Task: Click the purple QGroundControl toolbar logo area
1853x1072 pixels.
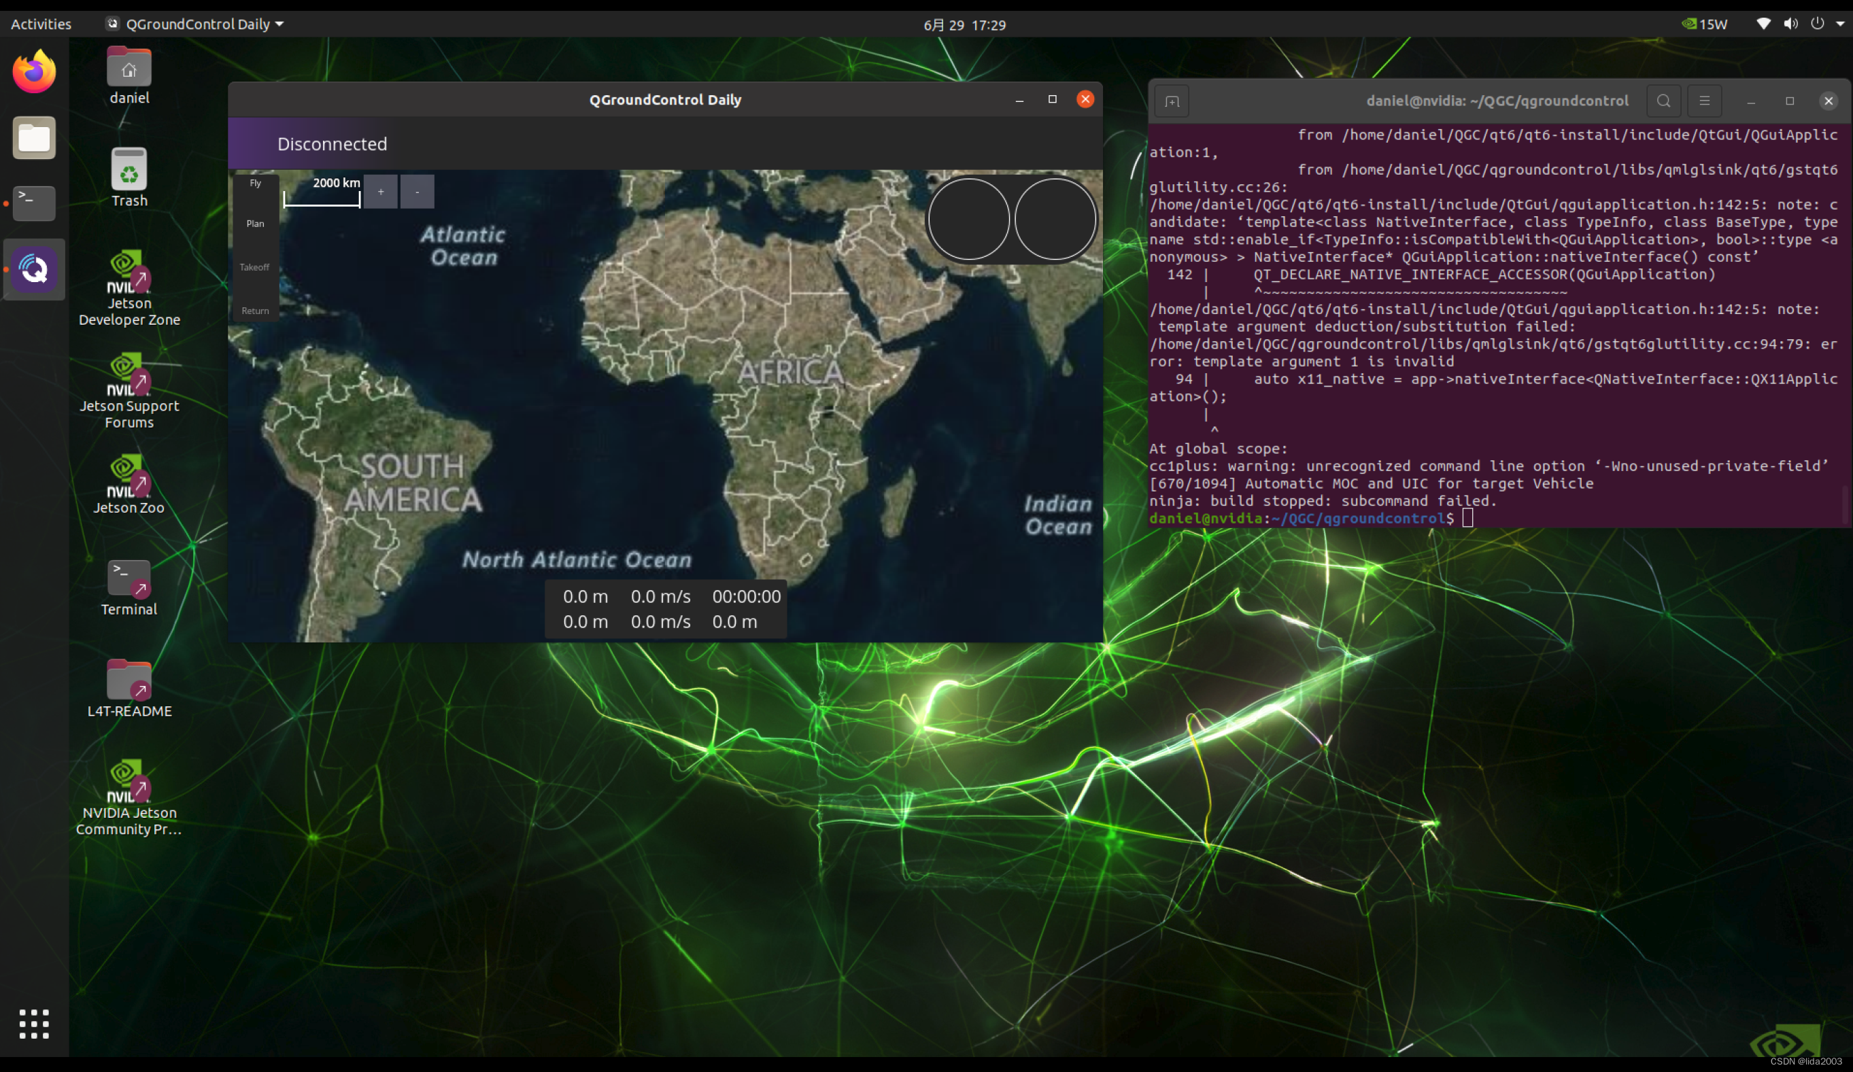Action: coord(250,143)
